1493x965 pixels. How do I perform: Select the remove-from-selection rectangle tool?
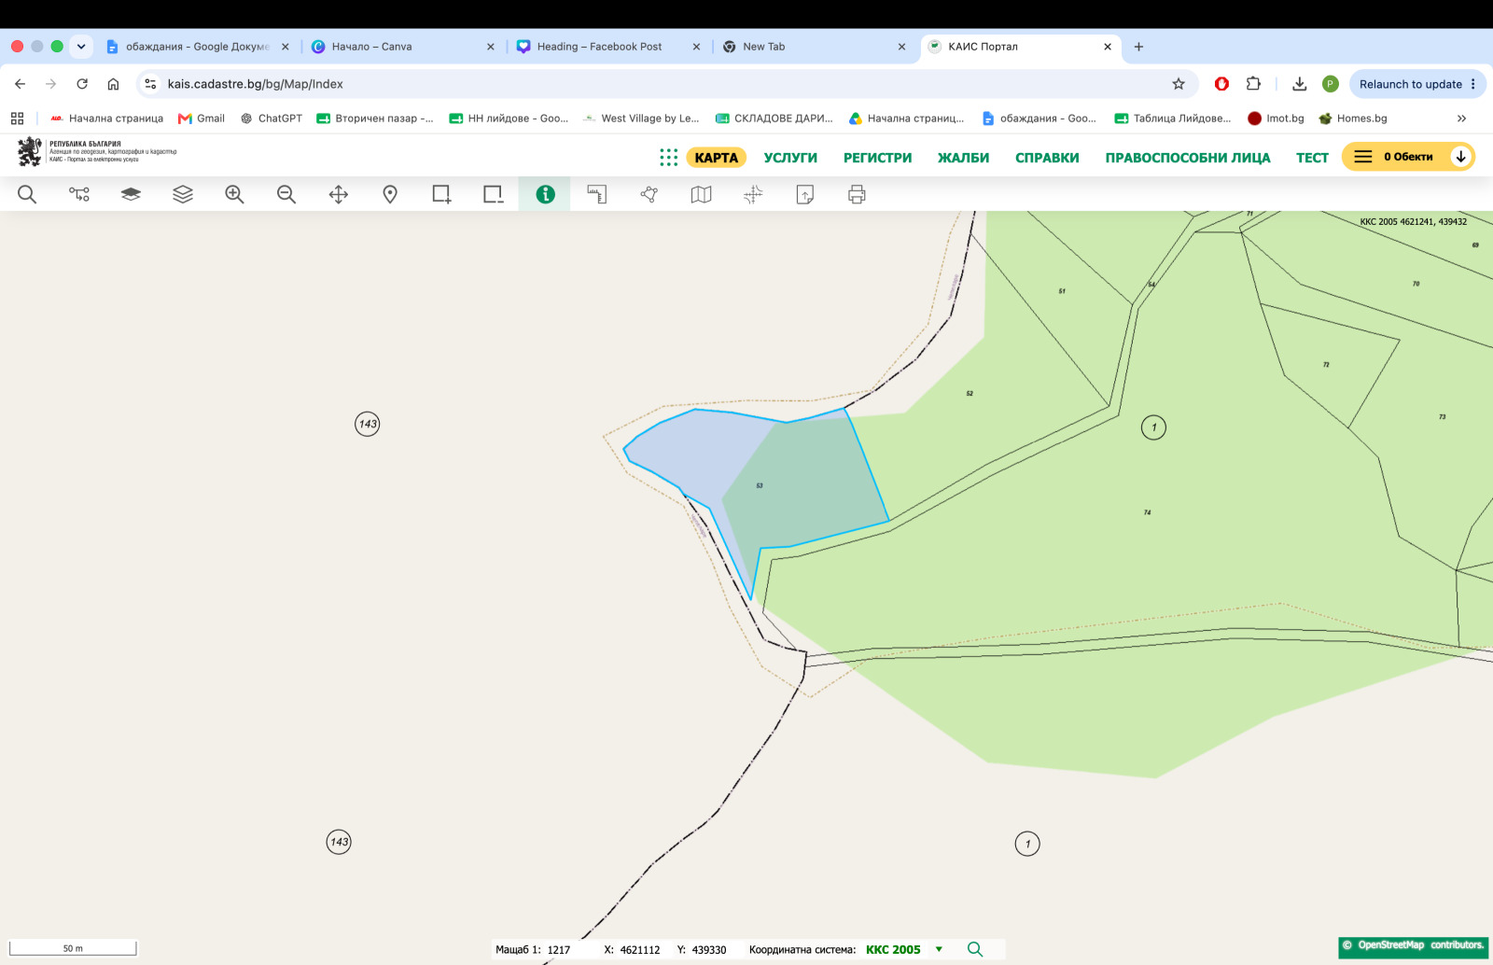(494, 194)
